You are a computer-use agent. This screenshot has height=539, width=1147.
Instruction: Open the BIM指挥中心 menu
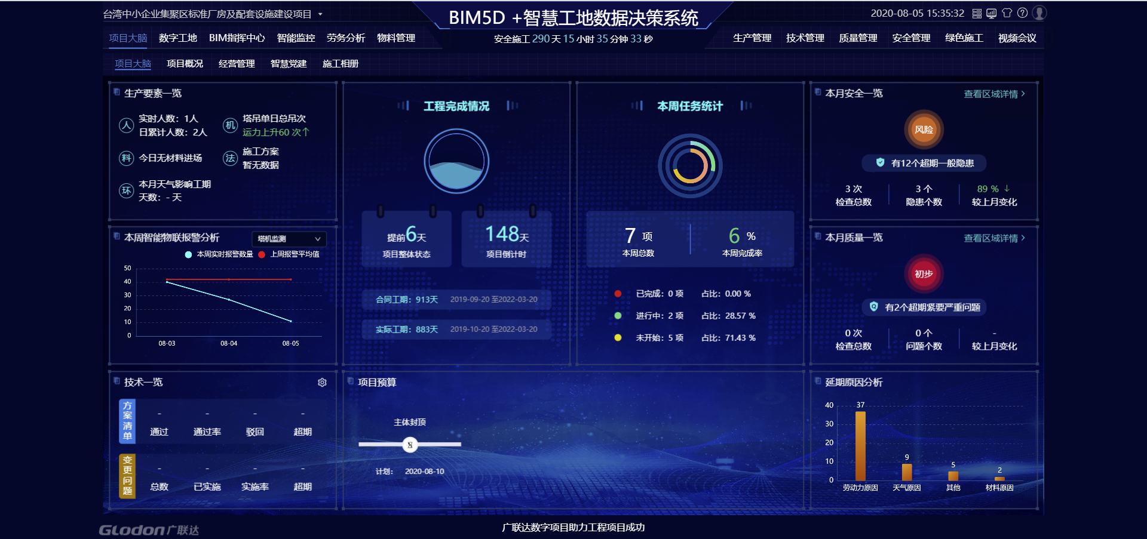tap(237, 38)
